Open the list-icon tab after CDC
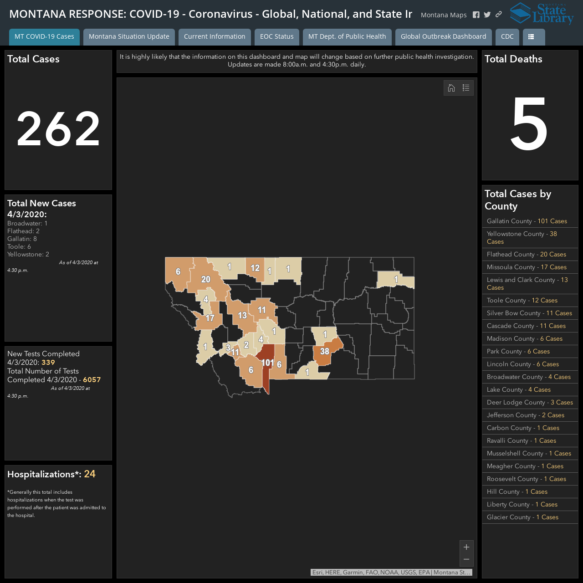 (534, 37)
